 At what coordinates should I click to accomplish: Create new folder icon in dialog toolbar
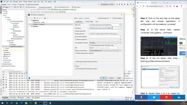(x=45, y=18)
